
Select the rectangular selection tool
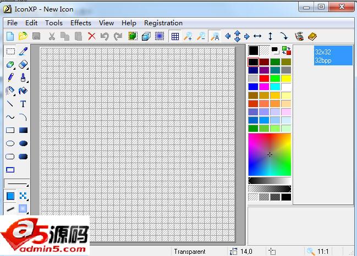pyautogui.click(x=10, y=52)
